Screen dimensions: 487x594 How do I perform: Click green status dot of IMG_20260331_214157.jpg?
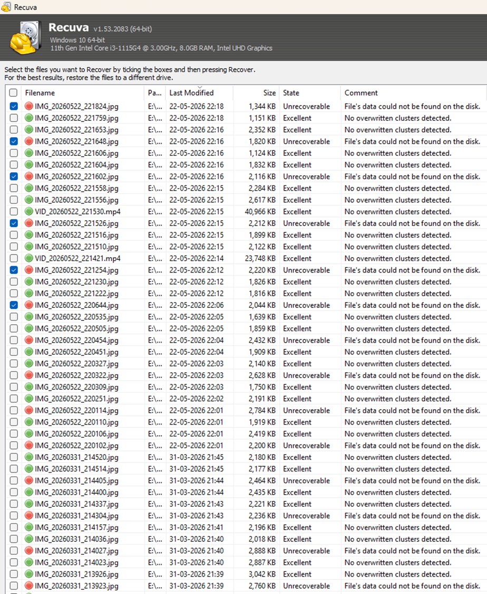(29, 527)
